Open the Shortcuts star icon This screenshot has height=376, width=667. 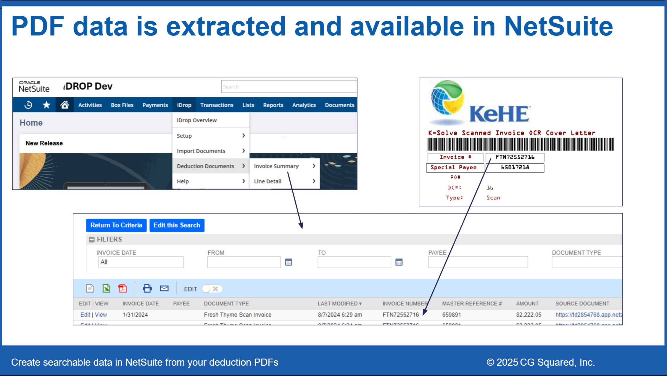(x=46, y=105)
